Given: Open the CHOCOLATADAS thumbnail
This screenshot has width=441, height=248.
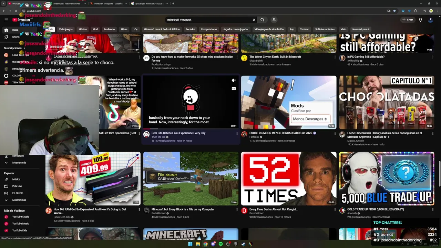Looking at the screenshot, I should tap(387, 102).
